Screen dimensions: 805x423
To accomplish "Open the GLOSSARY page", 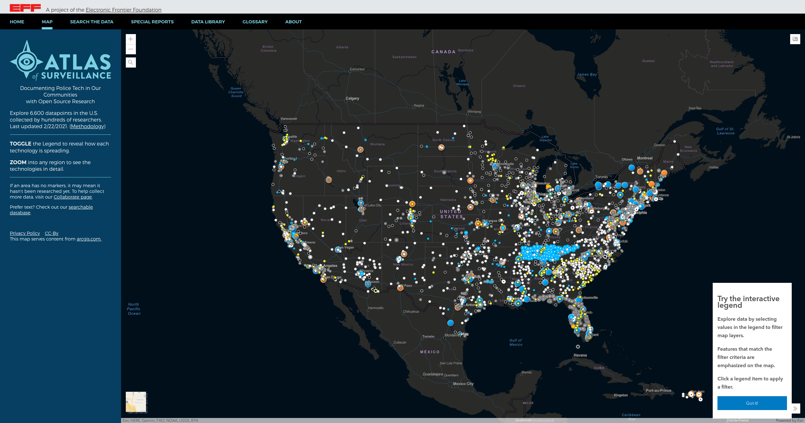I will pos(255,21).
